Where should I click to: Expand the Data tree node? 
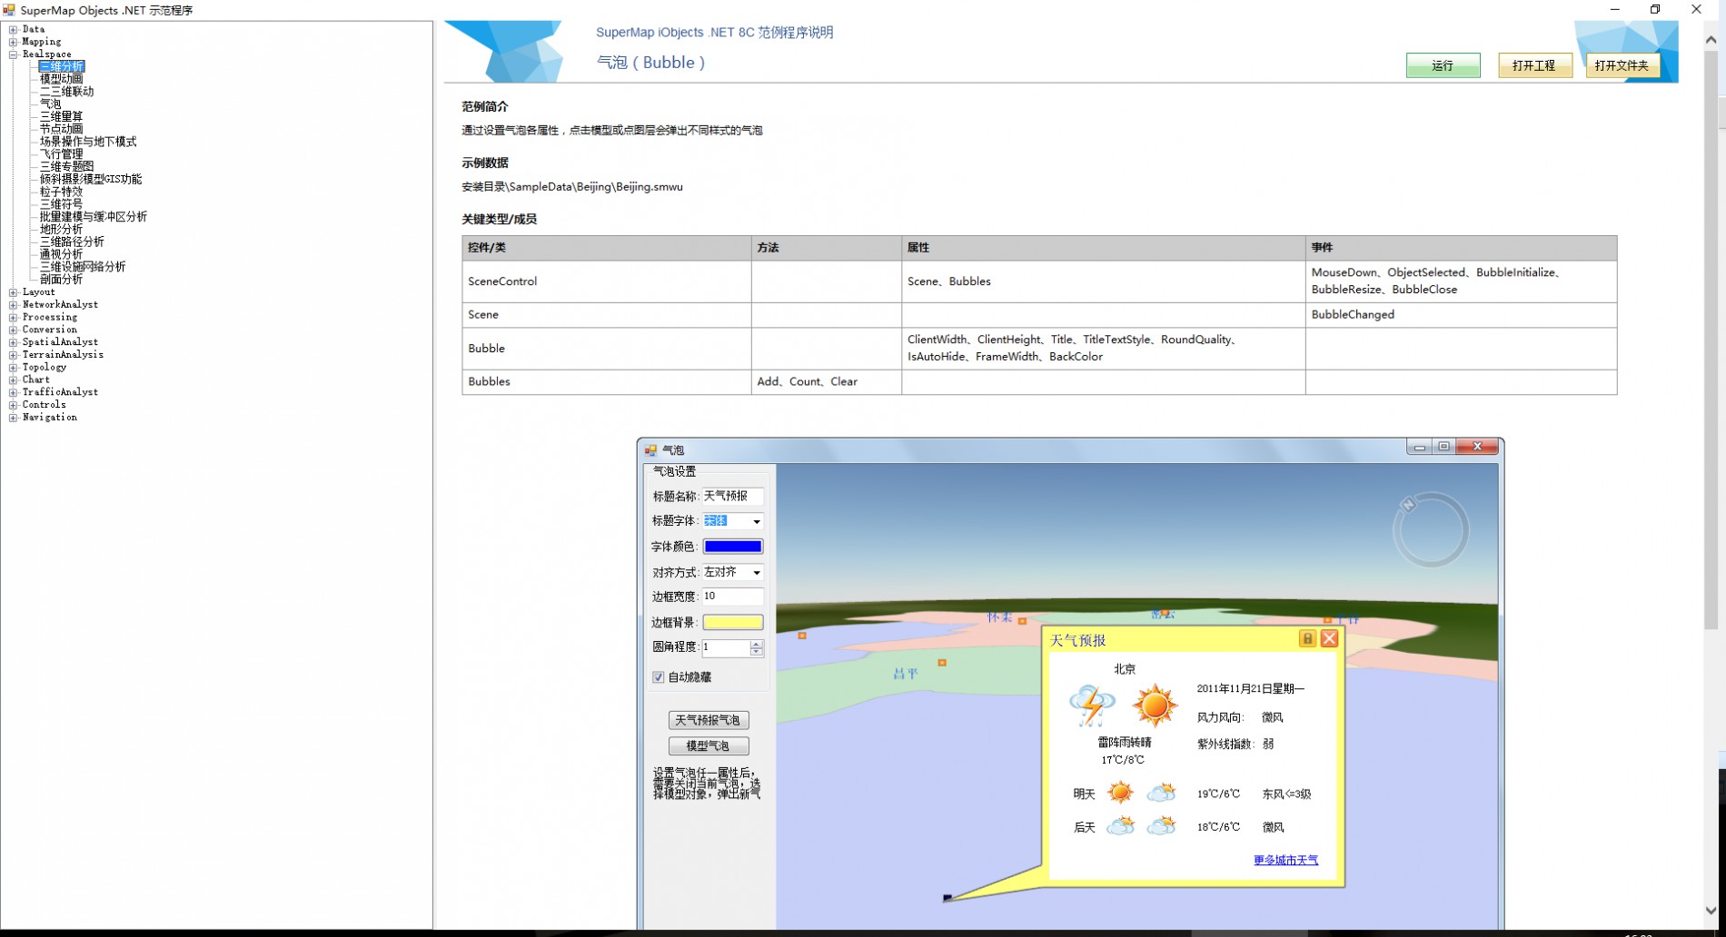(x=14, y=29)
